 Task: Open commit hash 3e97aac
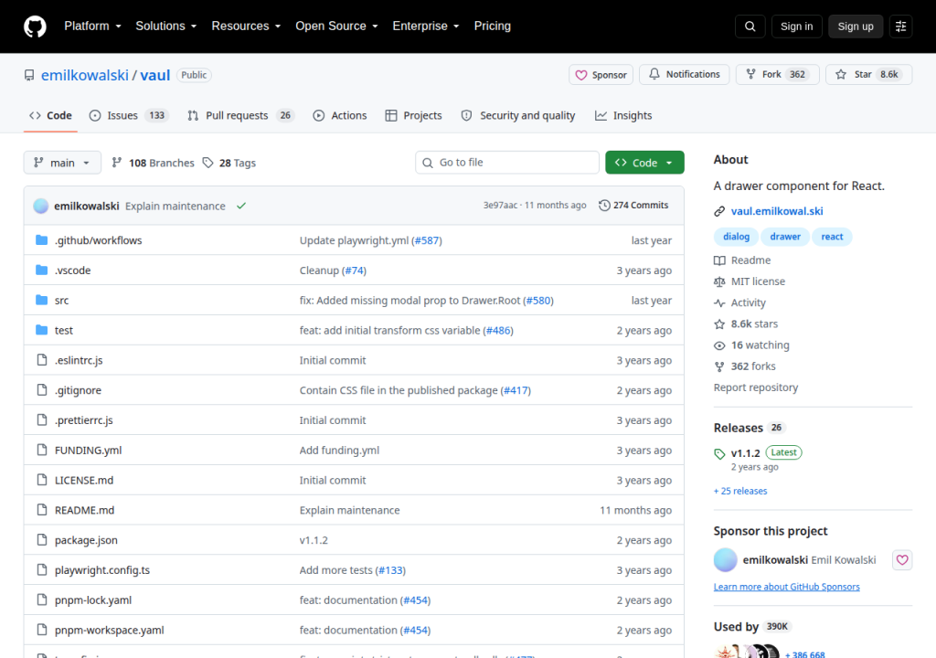click(500, 206)
